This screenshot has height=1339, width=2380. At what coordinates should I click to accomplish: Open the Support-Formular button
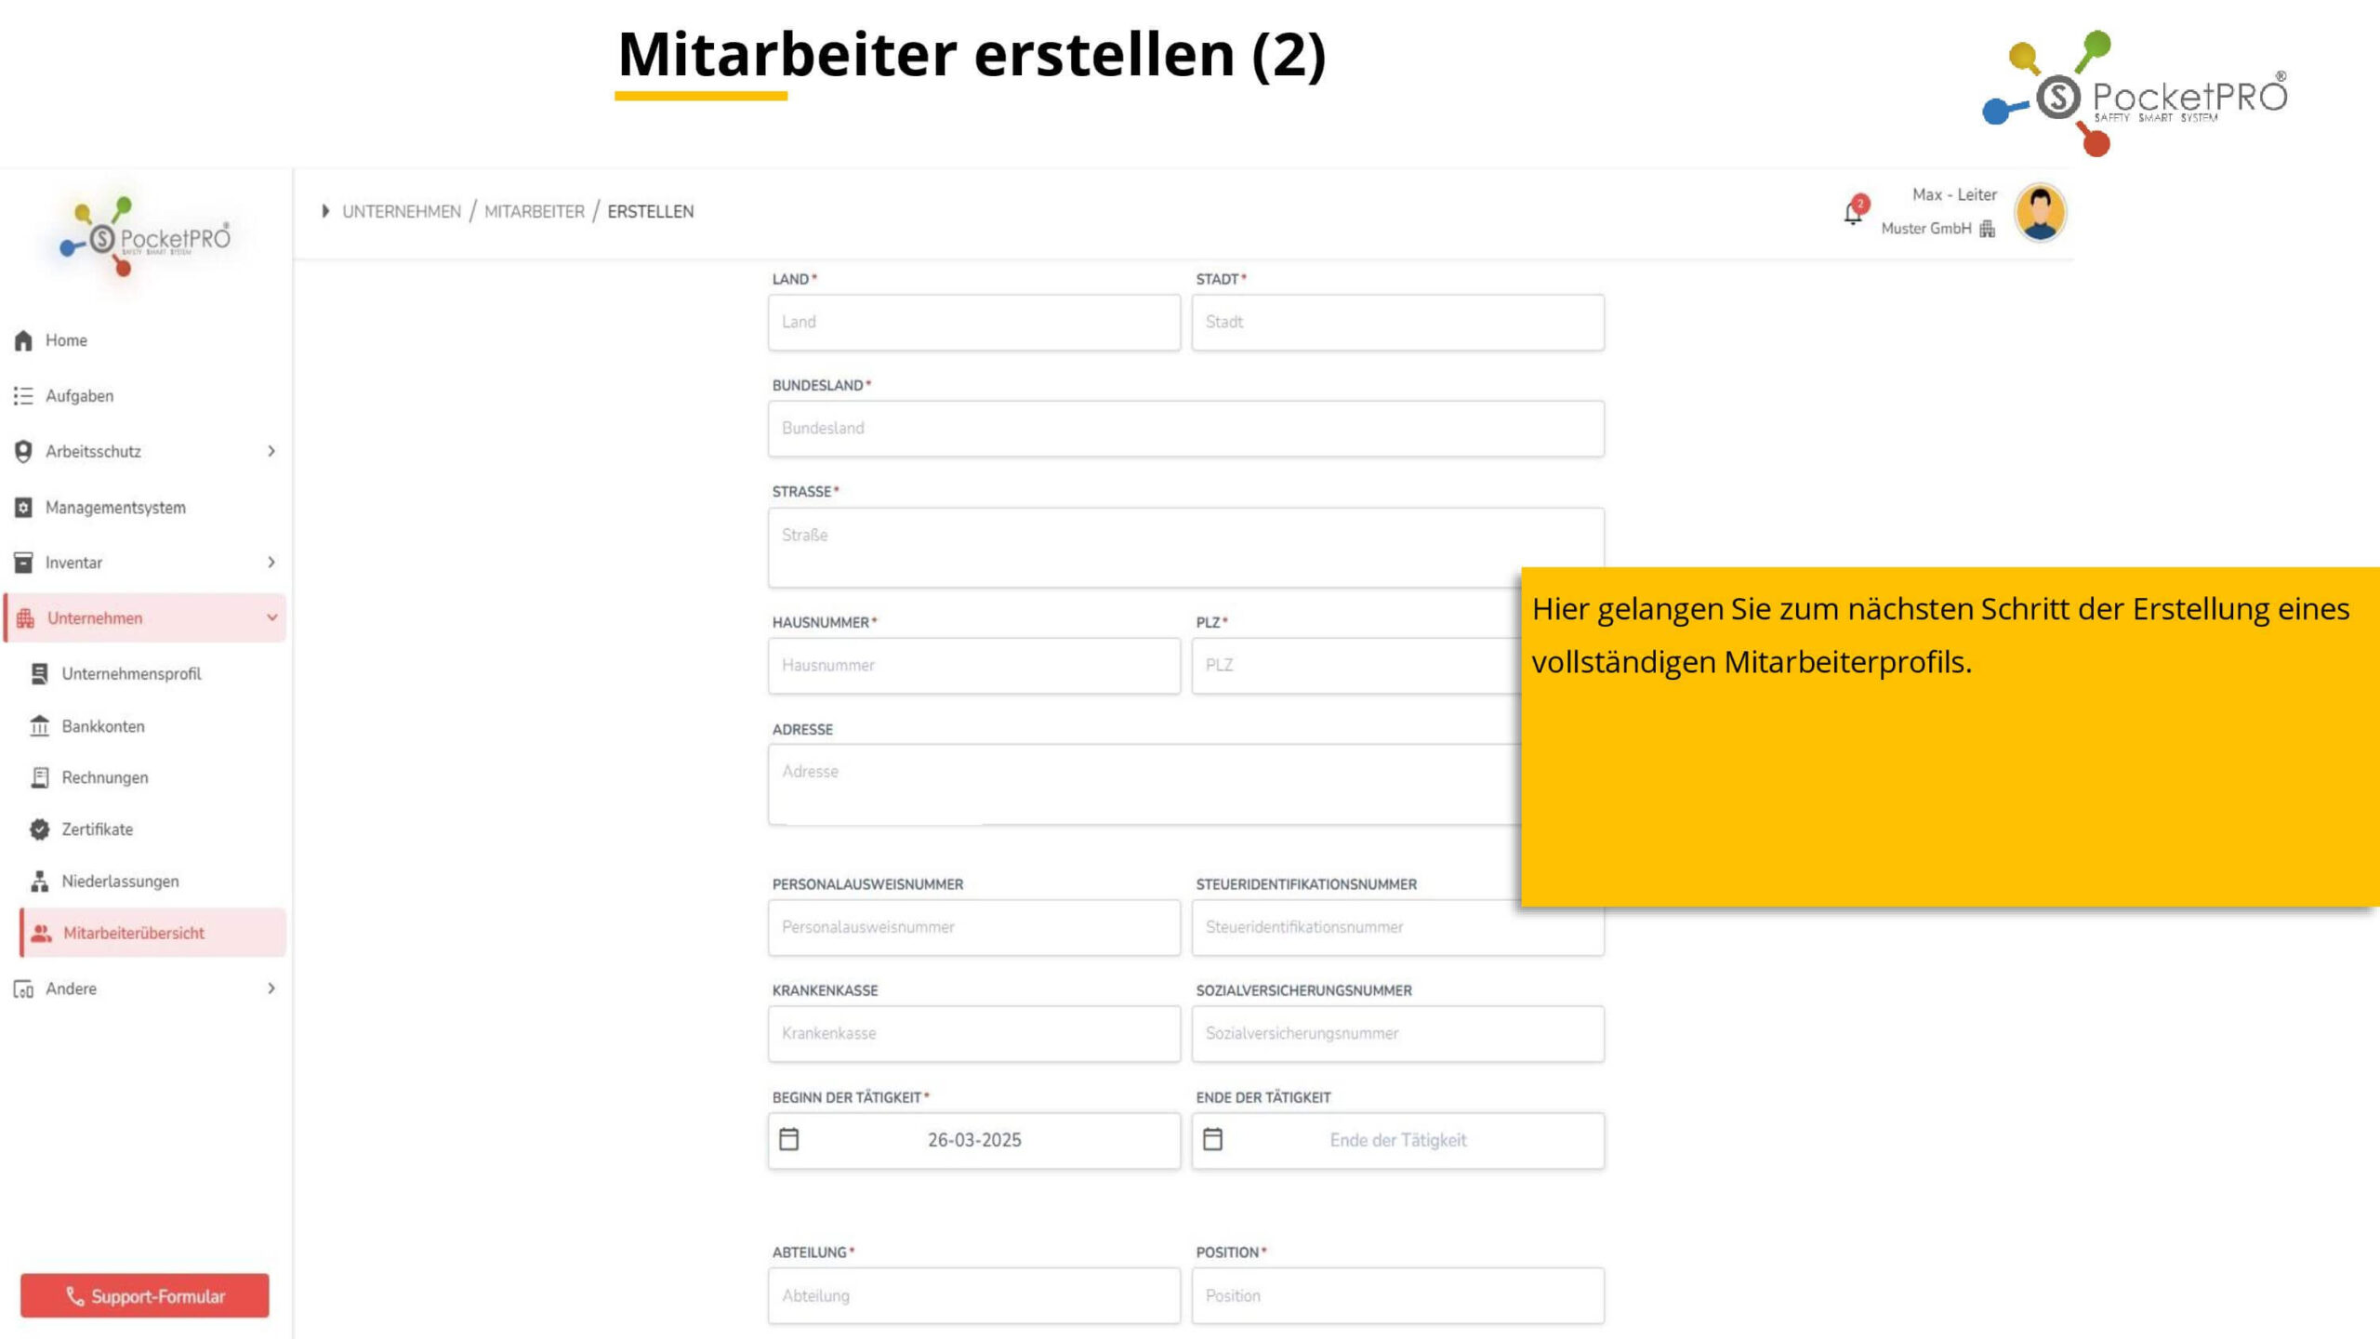[145, 1296]
